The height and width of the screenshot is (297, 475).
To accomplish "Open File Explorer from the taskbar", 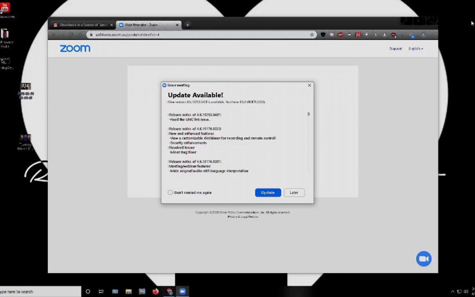I will (x=128, y=292).
